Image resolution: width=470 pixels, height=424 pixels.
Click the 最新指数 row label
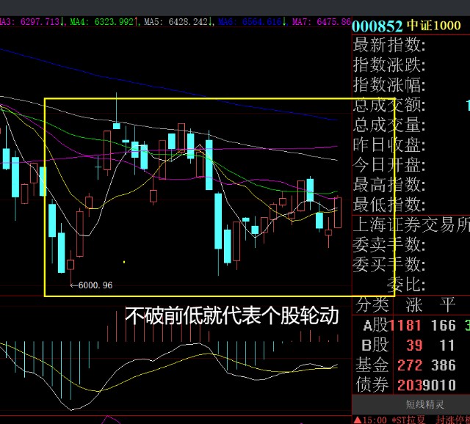(389, 45)
